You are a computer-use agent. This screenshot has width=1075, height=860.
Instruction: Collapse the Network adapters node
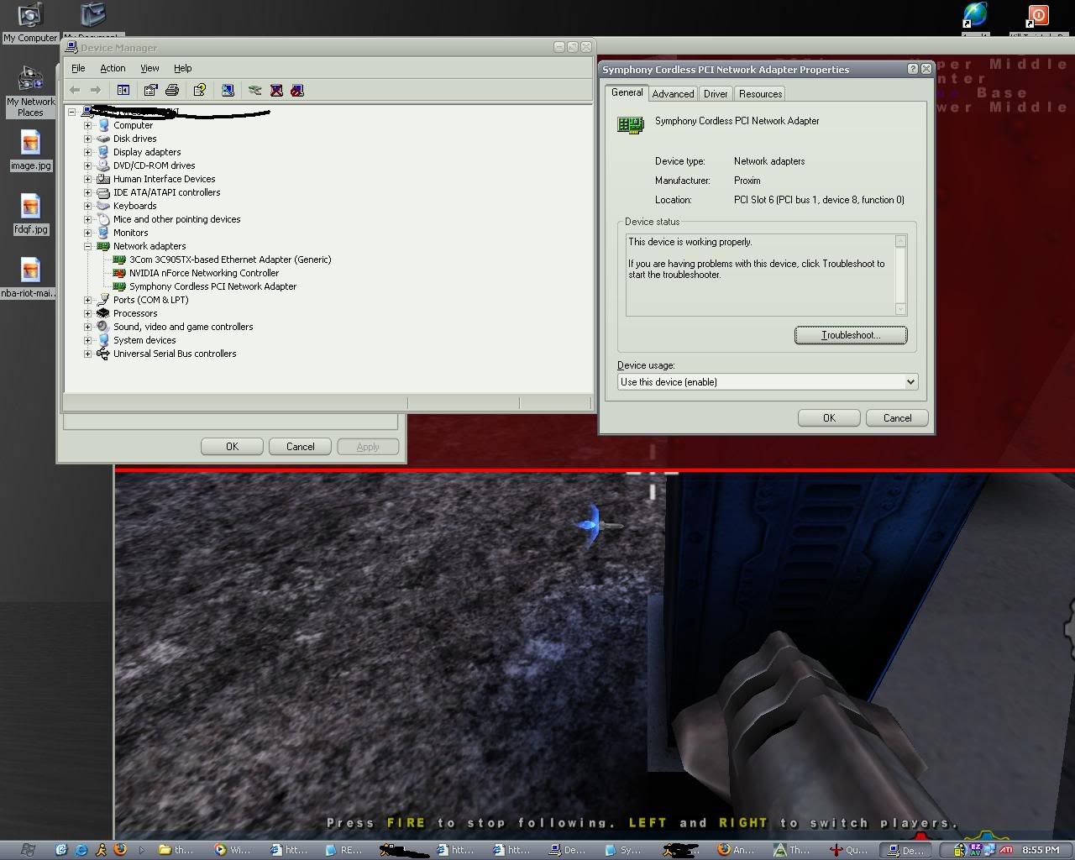87,246
